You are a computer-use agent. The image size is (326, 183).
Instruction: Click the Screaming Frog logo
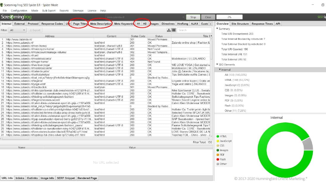coord(16,17)
